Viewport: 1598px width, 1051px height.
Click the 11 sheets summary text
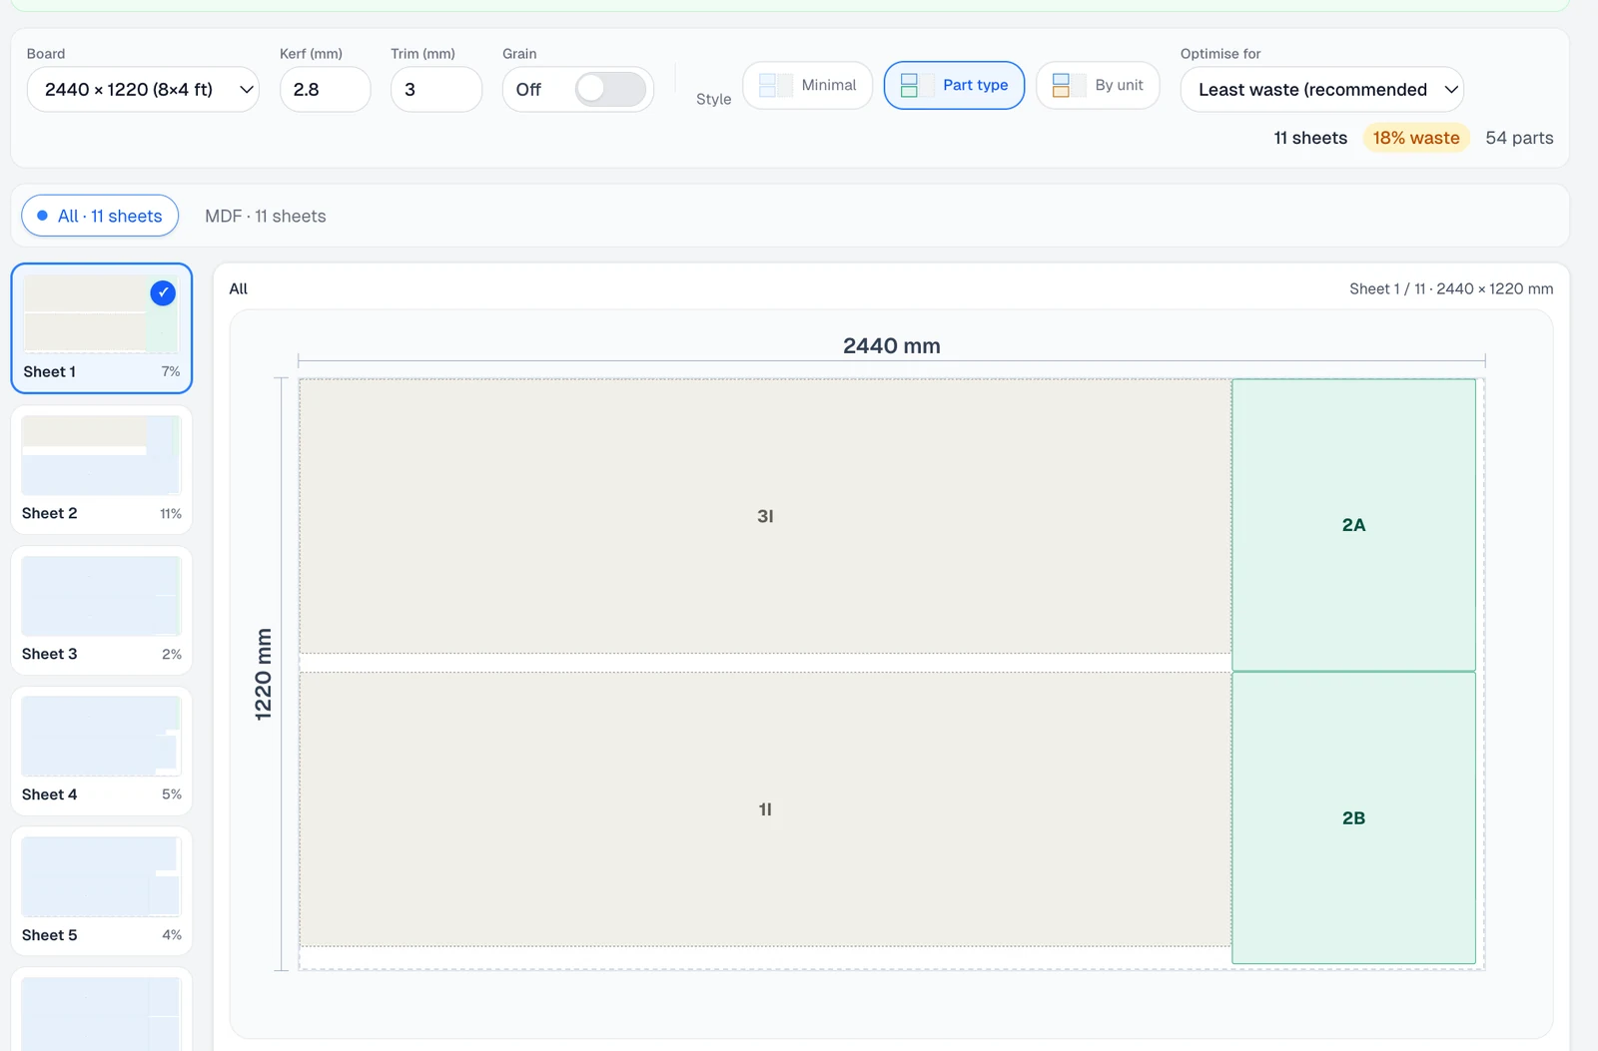[1310, 138]
